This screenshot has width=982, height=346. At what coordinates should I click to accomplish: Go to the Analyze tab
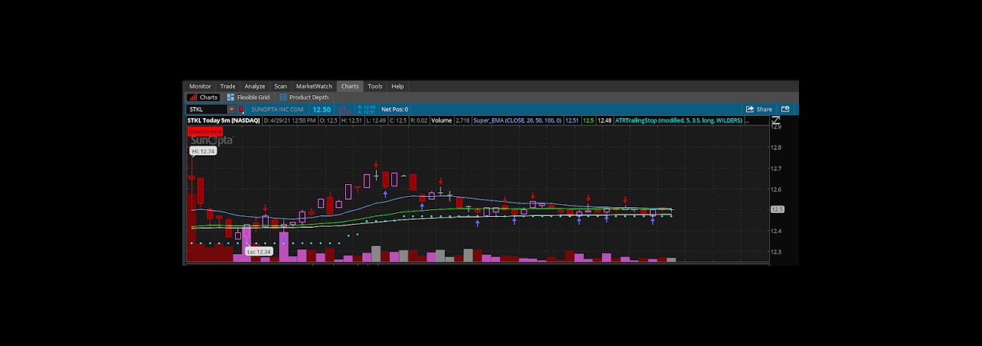pos(254,86)
